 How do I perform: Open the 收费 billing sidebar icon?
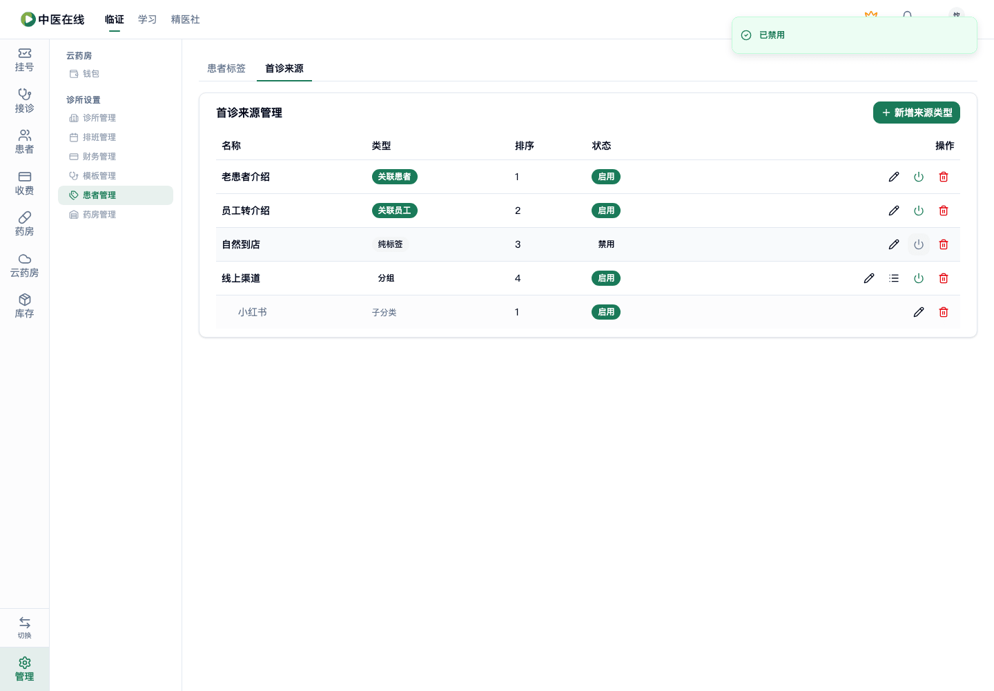click(x=24, y=184)
